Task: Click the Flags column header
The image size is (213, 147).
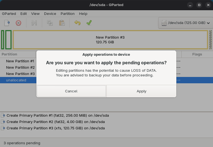Action: pyautogui.click(x=197, y=54)
